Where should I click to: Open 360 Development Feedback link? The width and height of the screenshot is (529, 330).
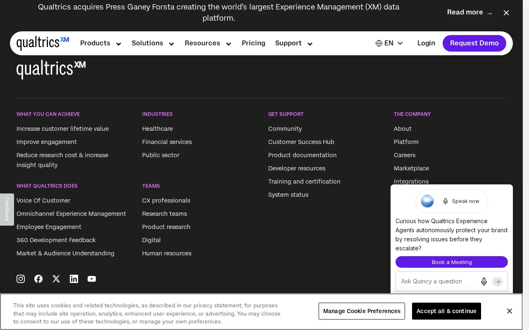pos(56,240)
